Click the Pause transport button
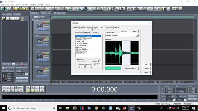Screen dimensions: 198x111 [12, 88]
